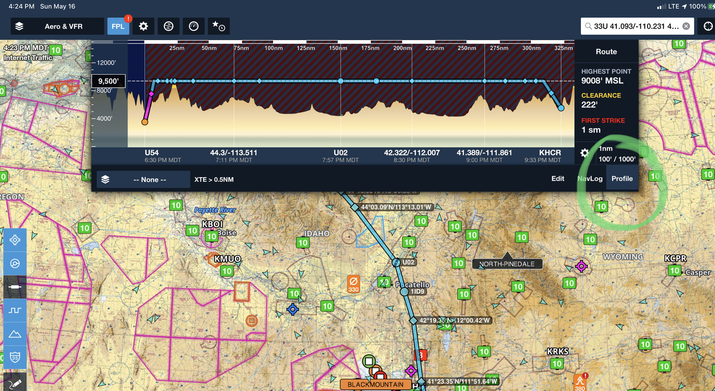The width and height of the screenshot is (715, 391).
Task: Select the route profile step icon in sidebar
Action: pyautogui.click(x=15, y=310)
